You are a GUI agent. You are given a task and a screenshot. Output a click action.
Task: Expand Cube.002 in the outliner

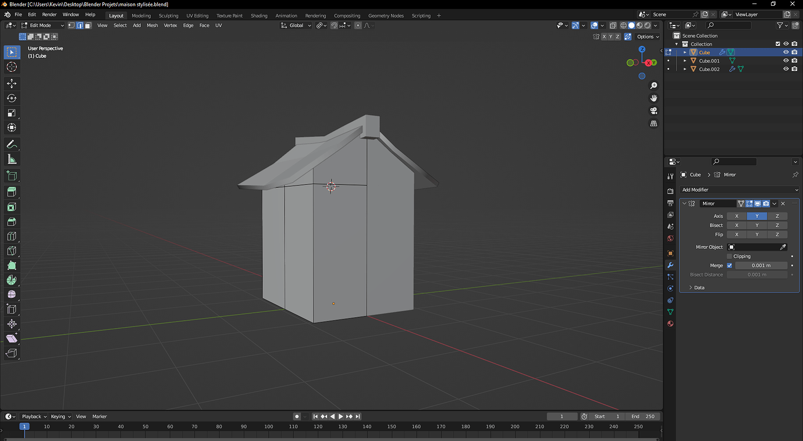point(685,69)
